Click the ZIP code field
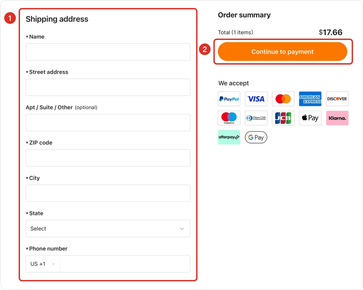The height and width of the screenshot is (290, 363). coord(108,158)
